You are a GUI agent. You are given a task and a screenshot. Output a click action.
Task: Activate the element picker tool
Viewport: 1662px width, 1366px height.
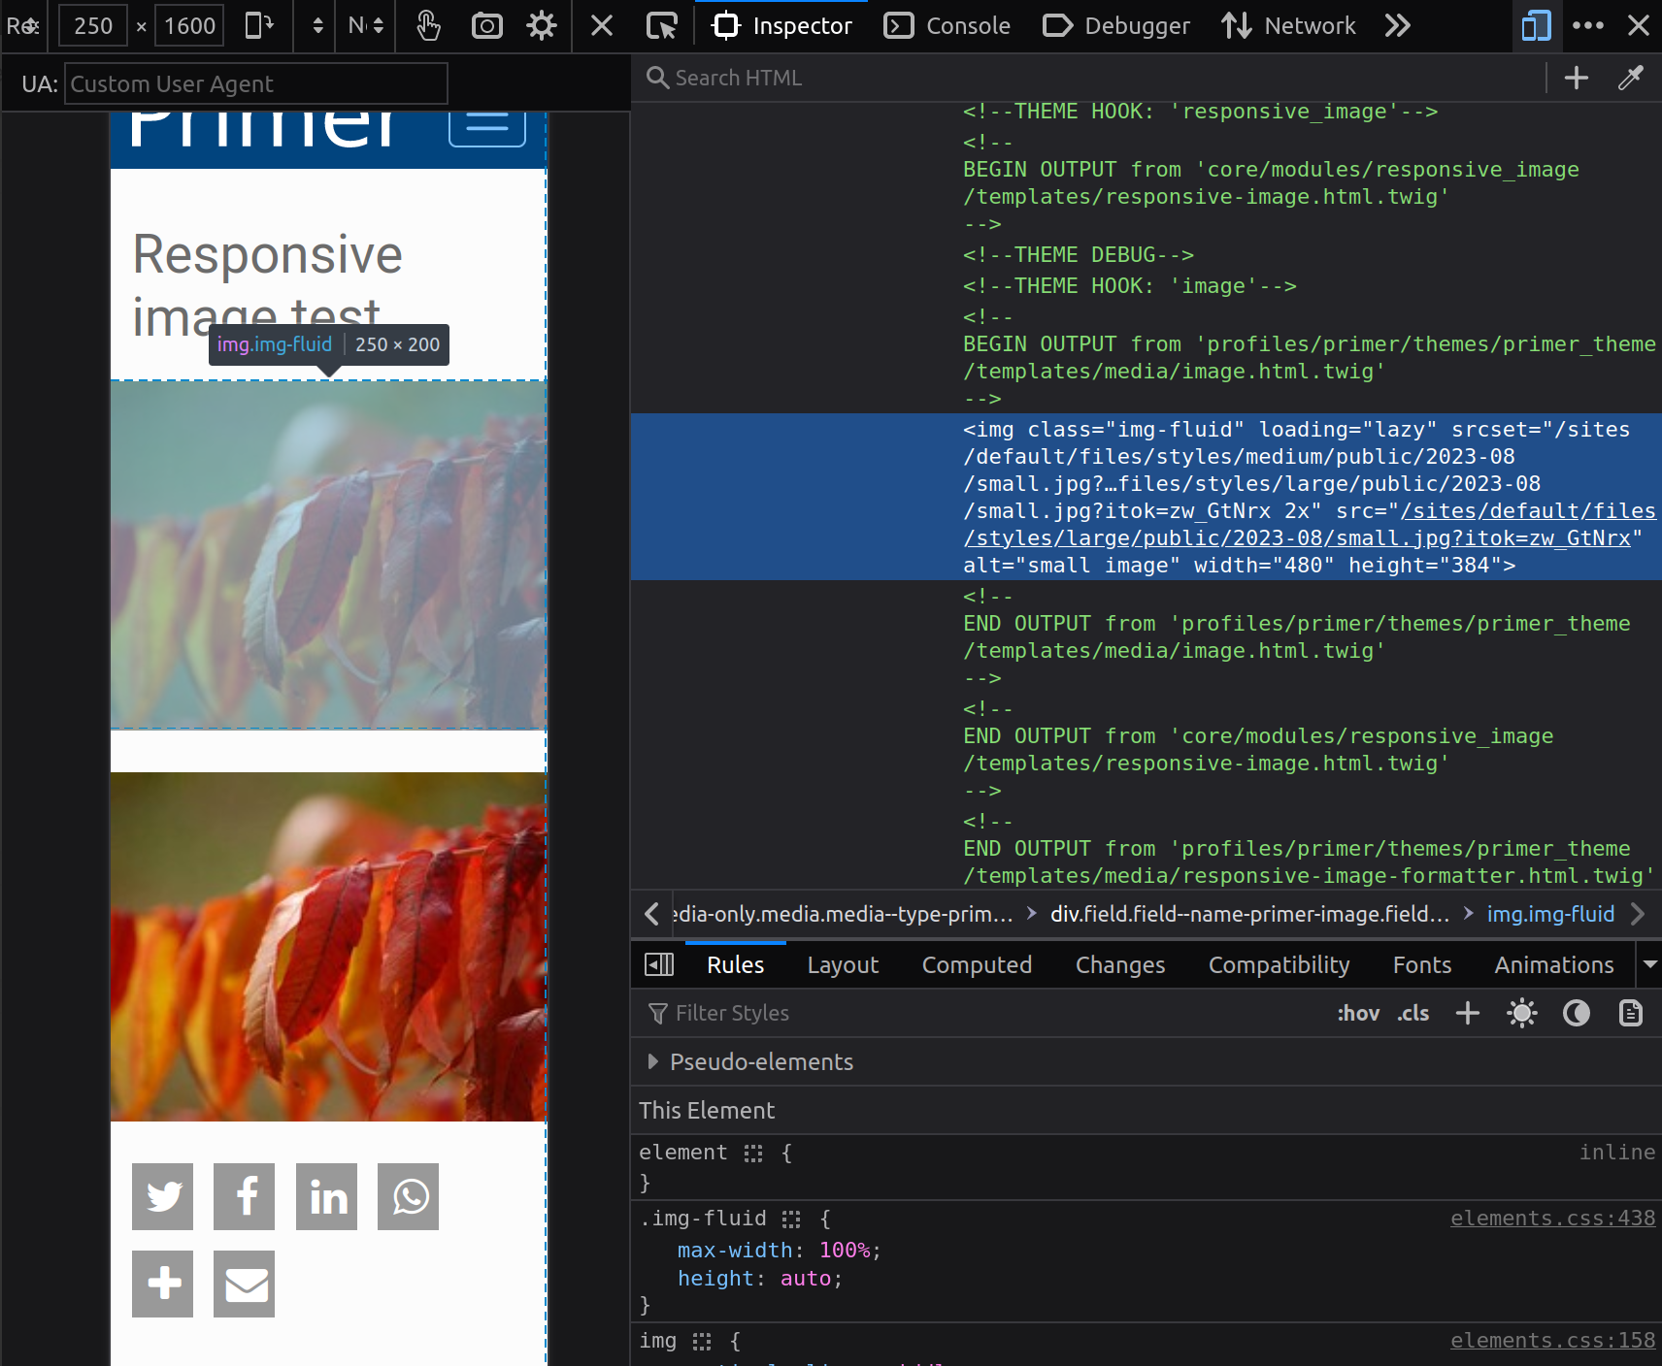click(662, 26)
